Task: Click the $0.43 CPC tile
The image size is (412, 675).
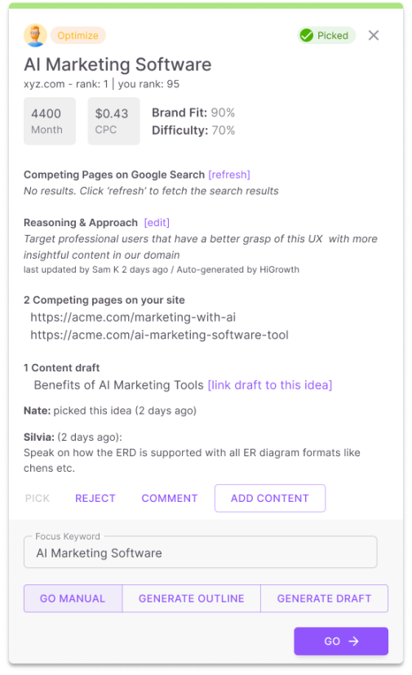Action: [x=113, y=121]
